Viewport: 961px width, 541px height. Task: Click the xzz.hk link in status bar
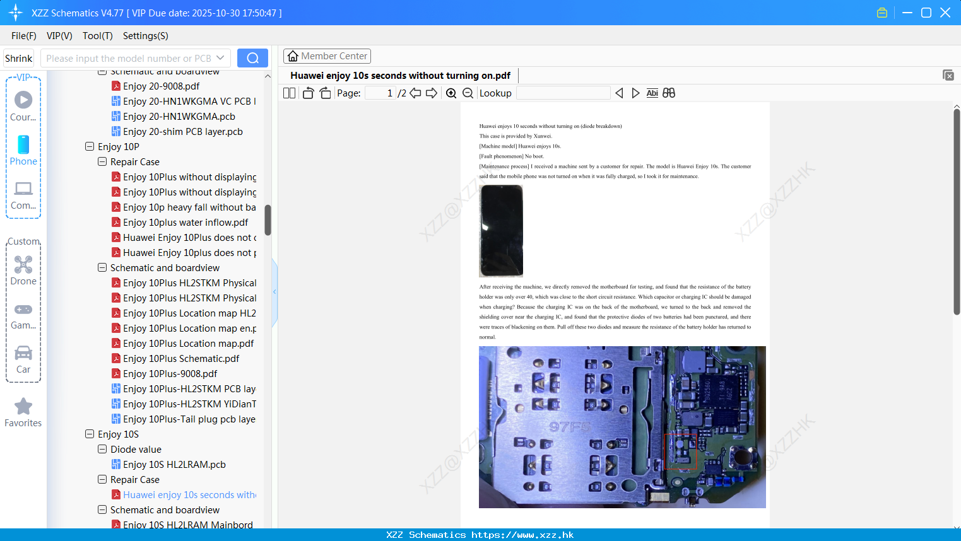tap(522, 535)
